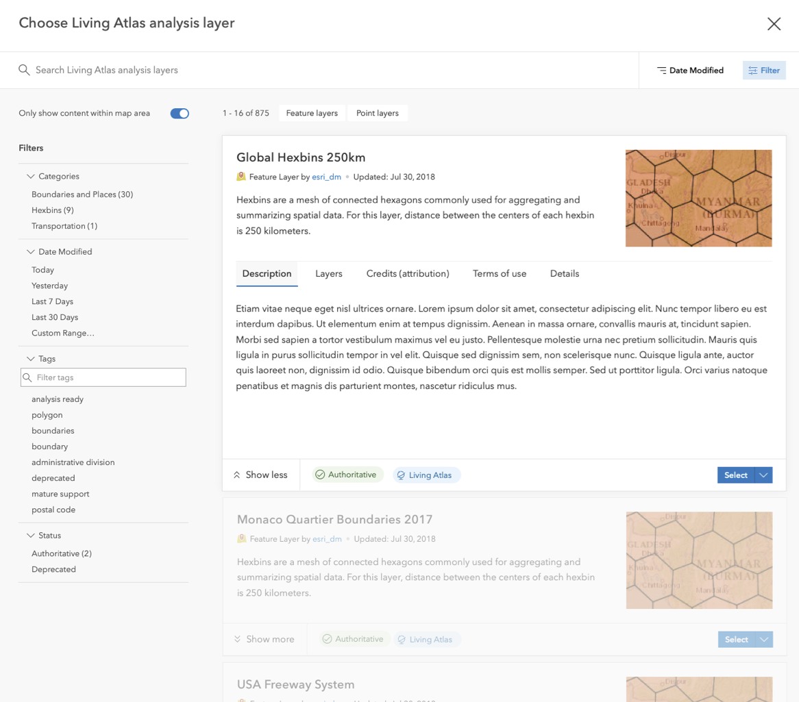Click the Filter tags input field
This screenshot has height=702, width=799.
pos(110,377)
